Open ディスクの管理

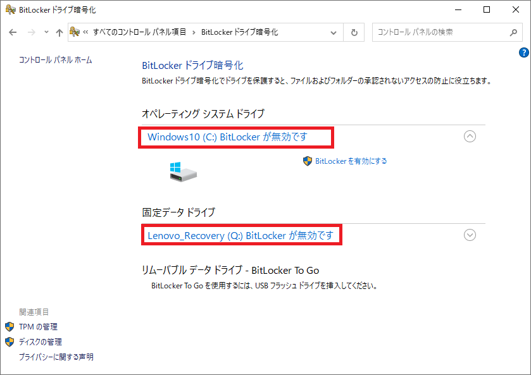point(41,342)
